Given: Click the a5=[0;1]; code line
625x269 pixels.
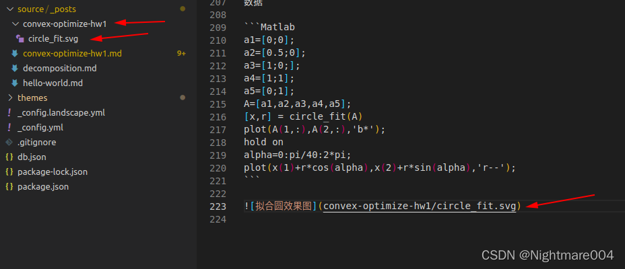Looking at the screenshot, I should pyautogui.click(x=269, y=91).
